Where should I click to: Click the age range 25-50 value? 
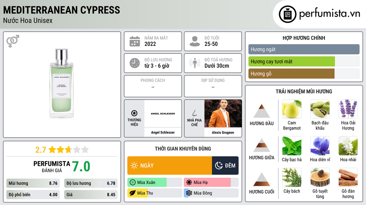[x=211, y=44]
